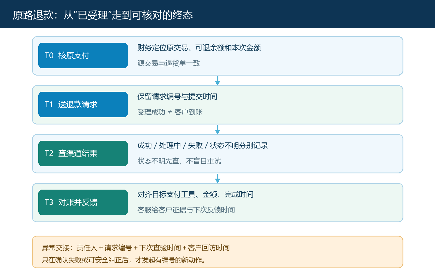This screenshot has height=275, width=435.
Task: Click the note 源交易与退货单一致
Action: [169, 63]
